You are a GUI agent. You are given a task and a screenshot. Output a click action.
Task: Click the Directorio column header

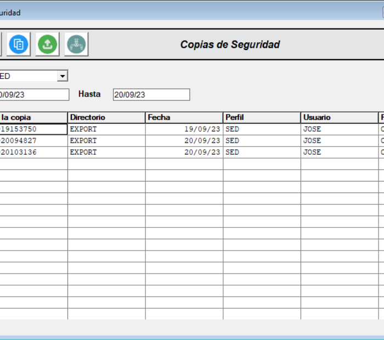coord(106,117)
